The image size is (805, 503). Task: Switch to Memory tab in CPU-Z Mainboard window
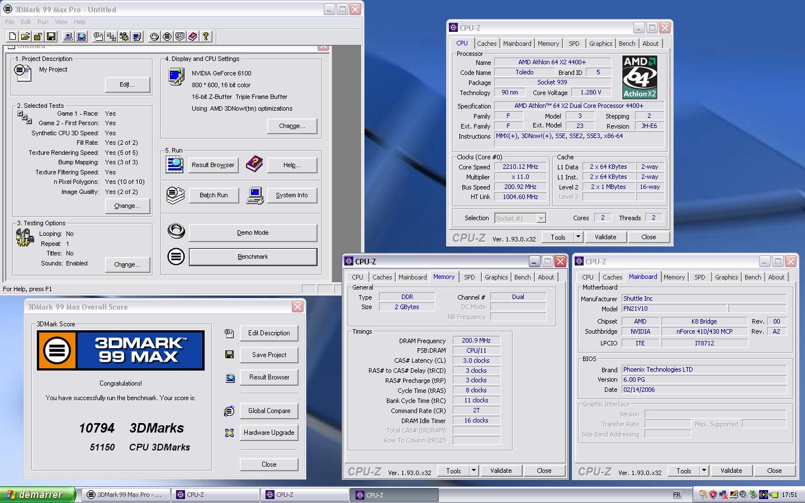coord(674,277)
